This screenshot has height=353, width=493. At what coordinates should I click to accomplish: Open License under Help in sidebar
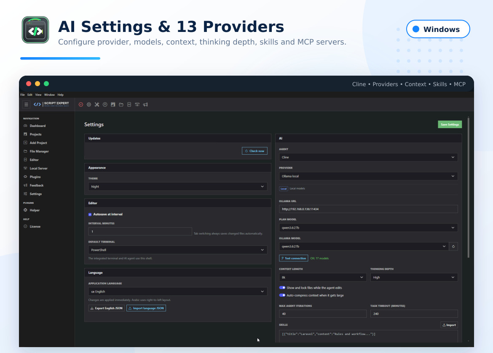coord(35,227)
